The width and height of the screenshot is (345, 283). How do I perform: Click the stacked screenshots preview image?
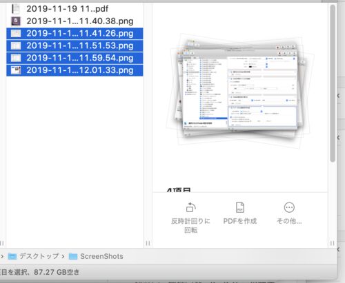[x=240, y=90]
